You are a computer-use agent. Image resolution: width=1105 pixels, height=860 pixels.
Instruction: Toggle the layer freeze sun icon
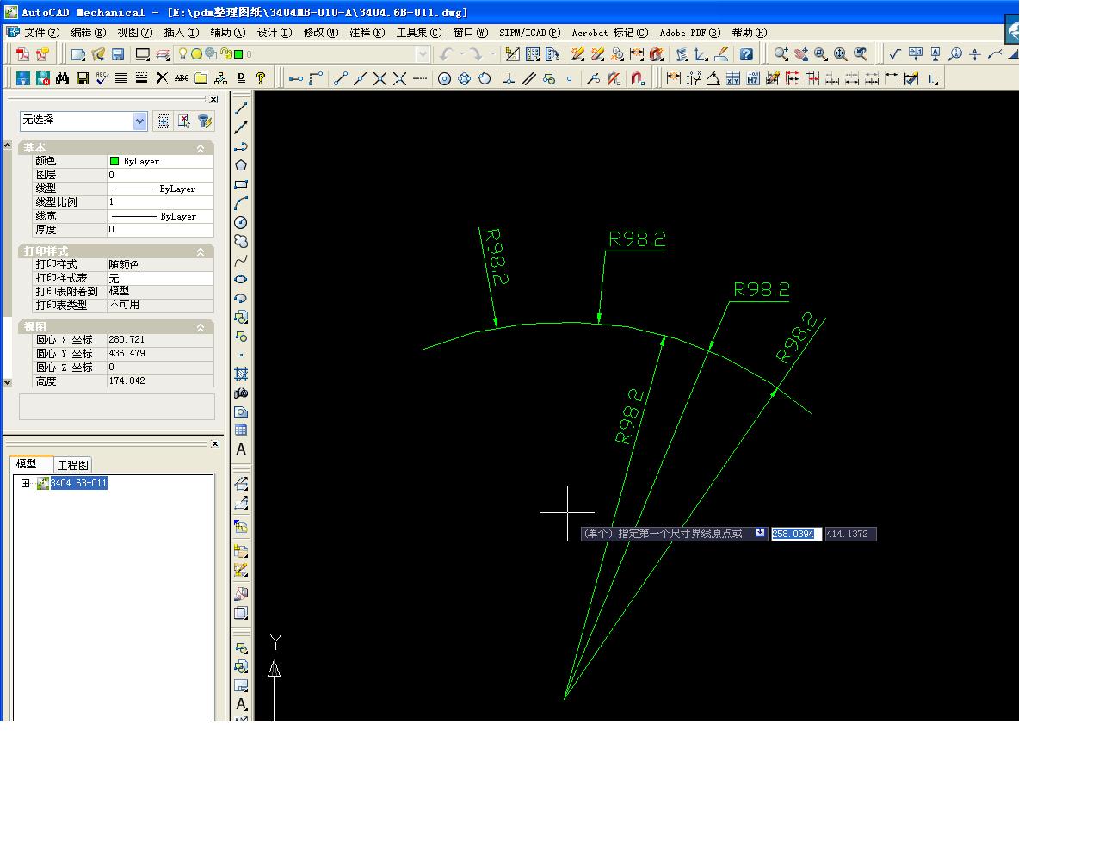[196, 53]
